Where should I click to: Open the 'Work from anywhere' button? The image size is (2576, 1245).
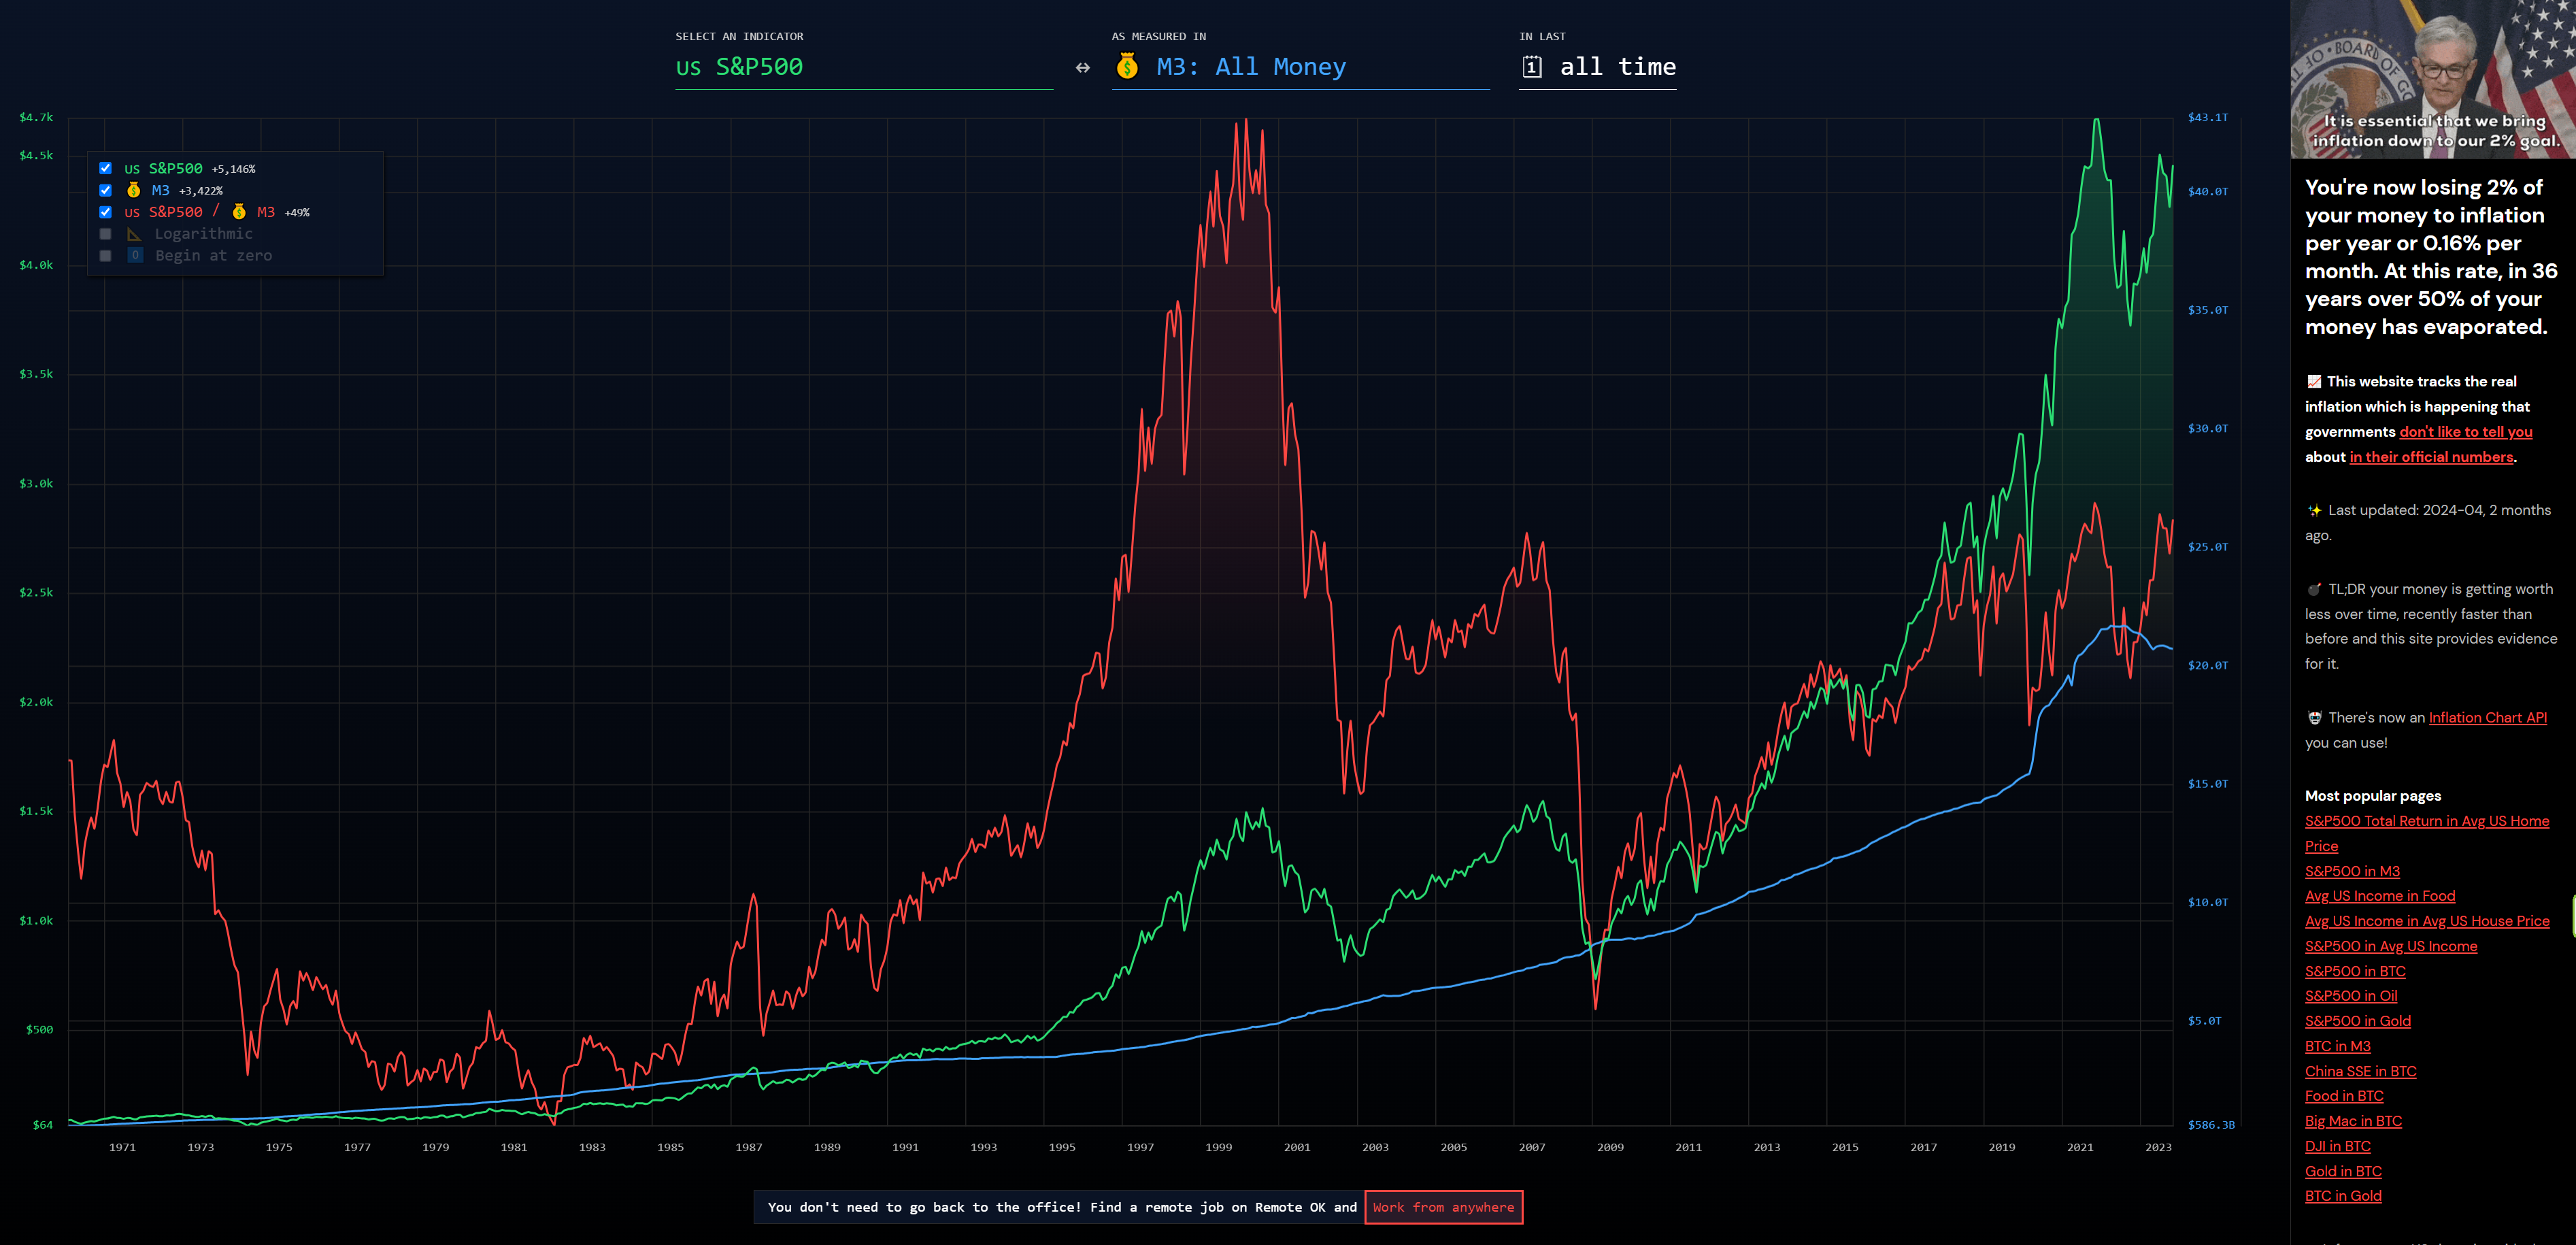(x=1443, y=1207)
